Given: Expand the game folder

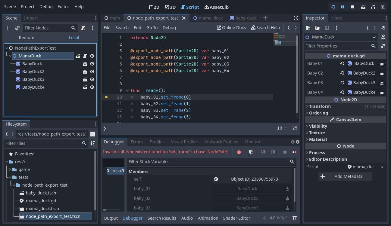Looking at the screenshot, I should [x=10, y=169].
